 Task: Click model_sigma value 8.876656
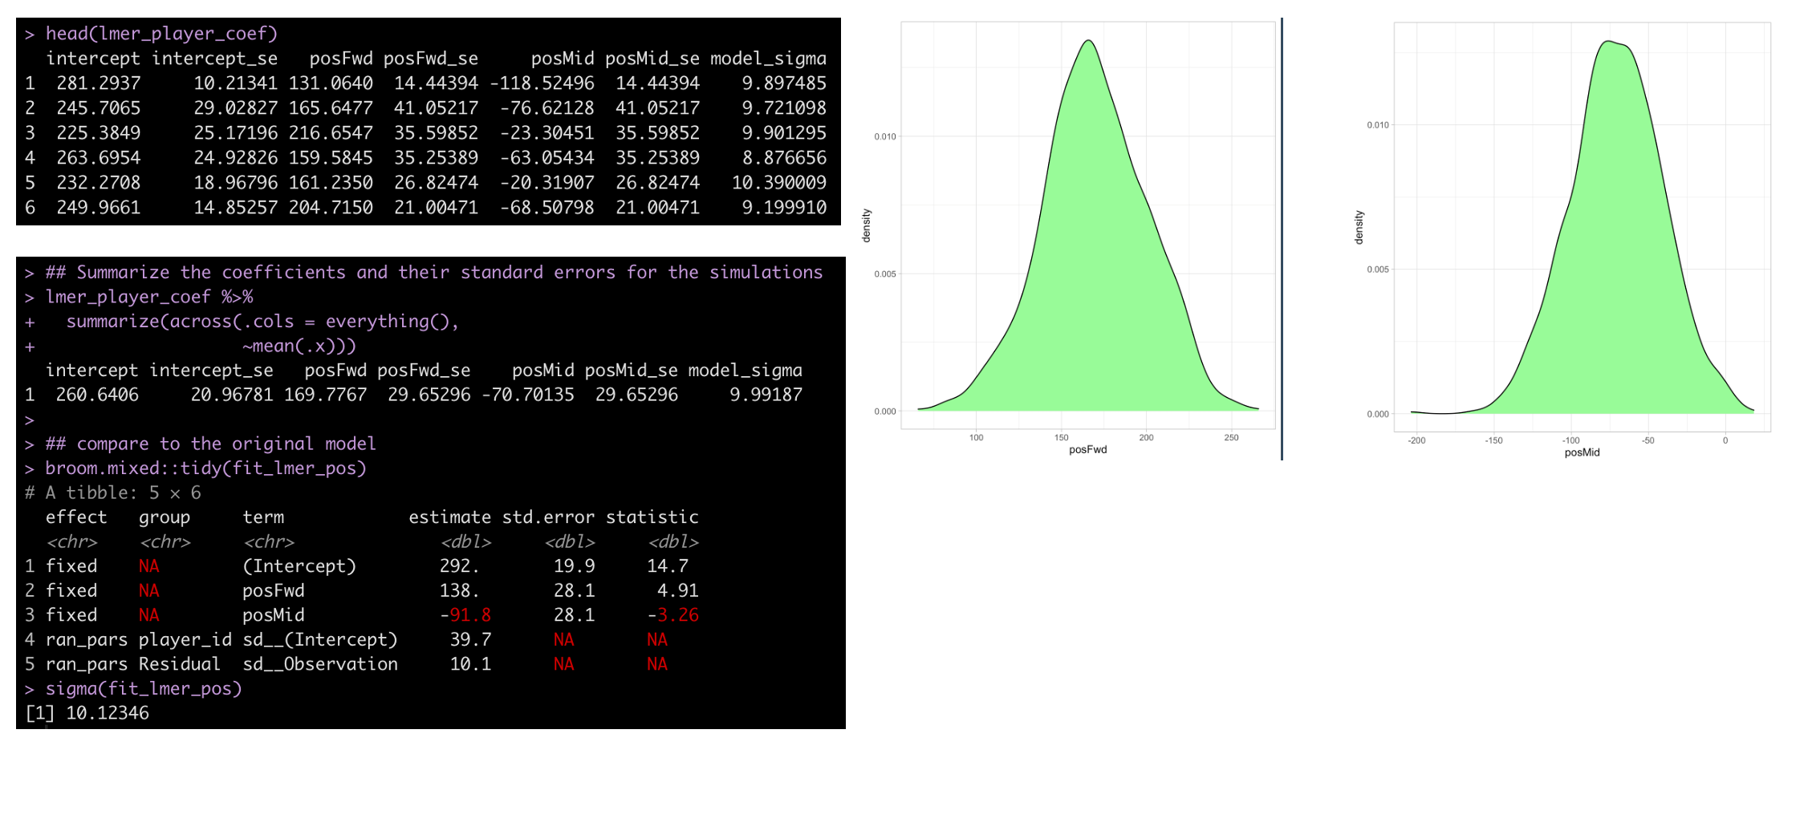click(784, 158)
